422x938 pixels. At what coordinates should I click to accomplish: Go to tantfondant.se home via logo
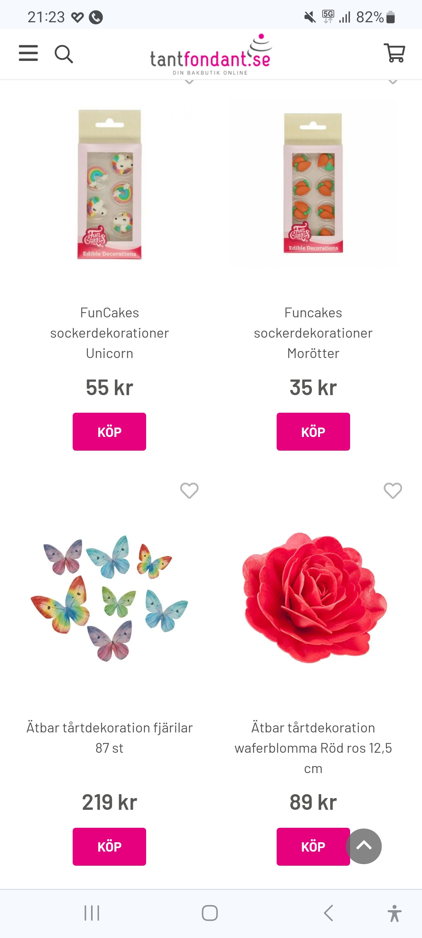211,55
